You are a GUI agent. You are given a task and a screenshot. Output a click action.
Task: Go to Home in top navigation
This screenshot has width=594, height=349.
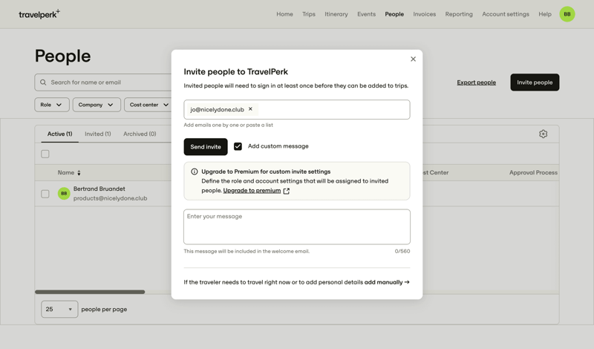tap(284, 14)
